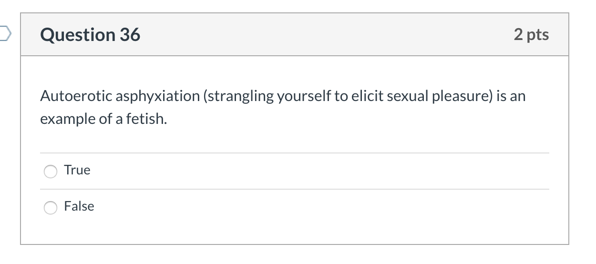
Task: Click the text "example of a fetish."
Action: coord(103,119)
